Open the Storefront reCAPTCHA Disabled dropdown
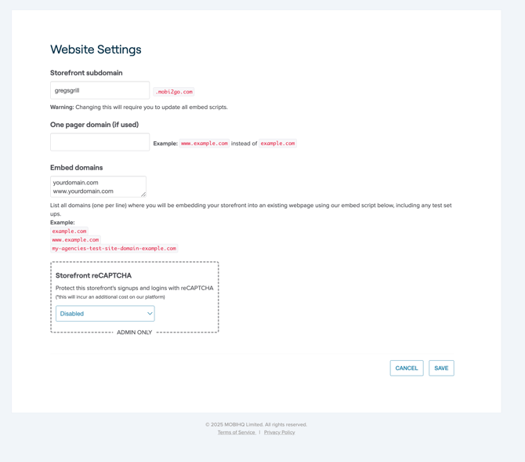This screenshot has width=525, height=462. tap(105, 314)
